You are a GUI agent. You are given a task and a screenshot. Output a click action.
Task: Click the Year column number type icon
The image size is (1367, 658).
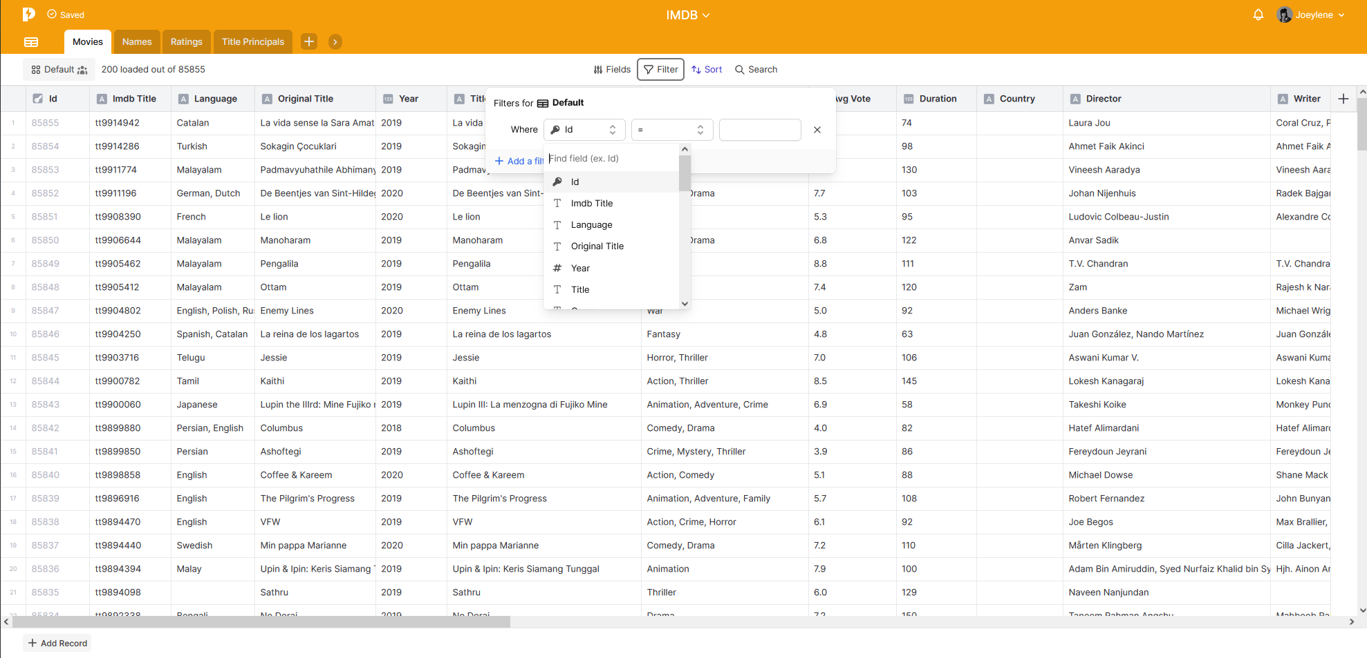click(x=388, y=99)
